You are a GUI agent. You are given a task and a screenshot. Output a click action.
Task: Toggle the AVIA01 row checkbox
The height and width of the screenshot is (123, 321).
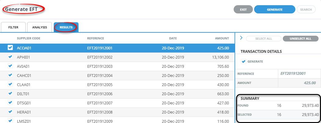(10, 66)
